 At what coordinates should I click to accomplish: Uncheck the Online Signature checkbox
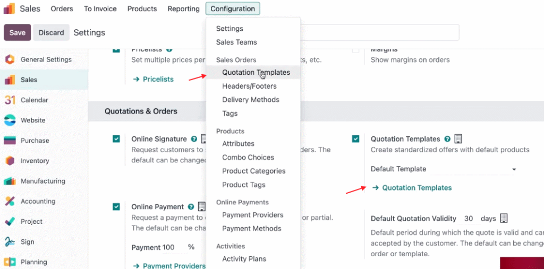tap(116, 139)
